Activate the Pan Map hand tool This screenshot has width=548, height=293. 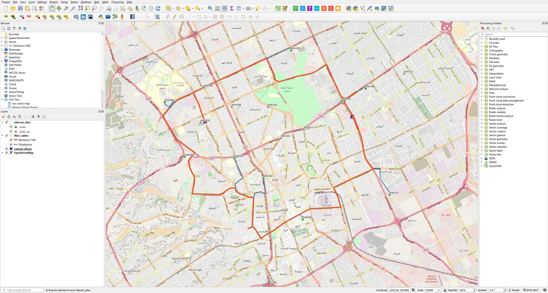[x=52, y=9]
